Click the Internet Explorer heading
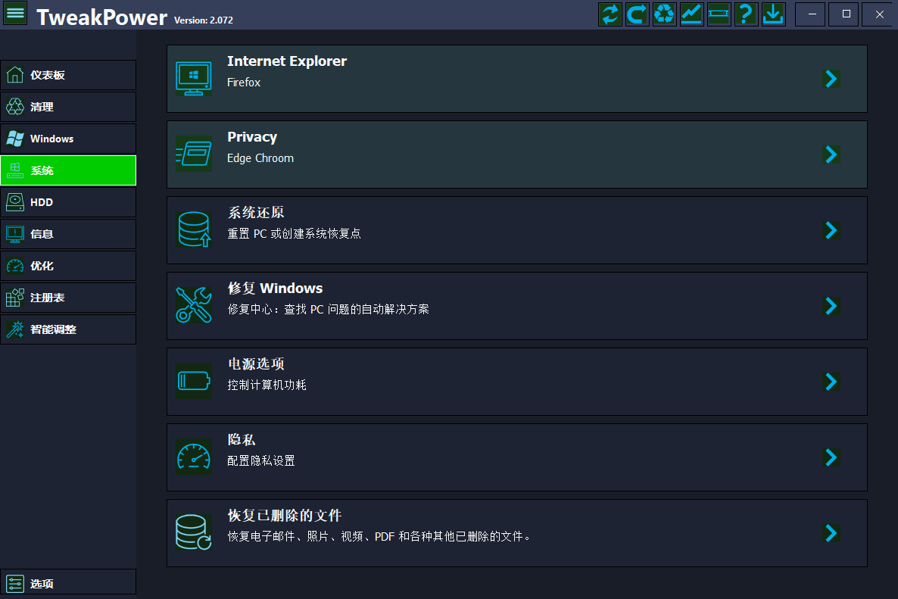The height and width of the screenshot is (599, 898). [287, 61]
